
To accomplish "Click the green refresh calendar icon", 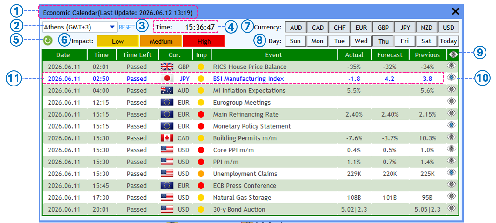I will pyautogui.click(x=48, y=41).
